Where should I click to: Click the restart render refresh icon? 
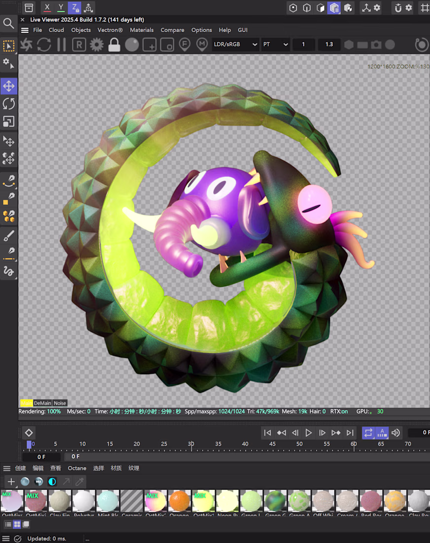[x=44, y=44]
